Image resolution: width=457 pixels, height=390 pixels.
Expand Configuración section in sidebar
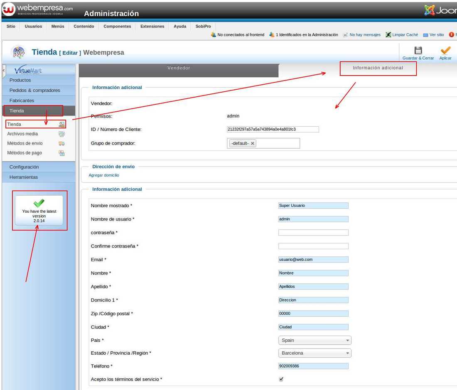pos(39,167)
